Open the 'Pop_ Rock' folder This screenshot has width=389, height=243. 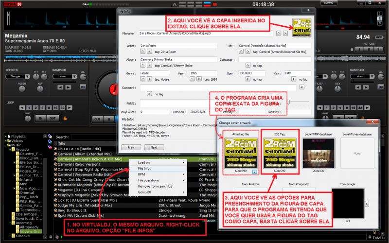click(x=29, y=197)
